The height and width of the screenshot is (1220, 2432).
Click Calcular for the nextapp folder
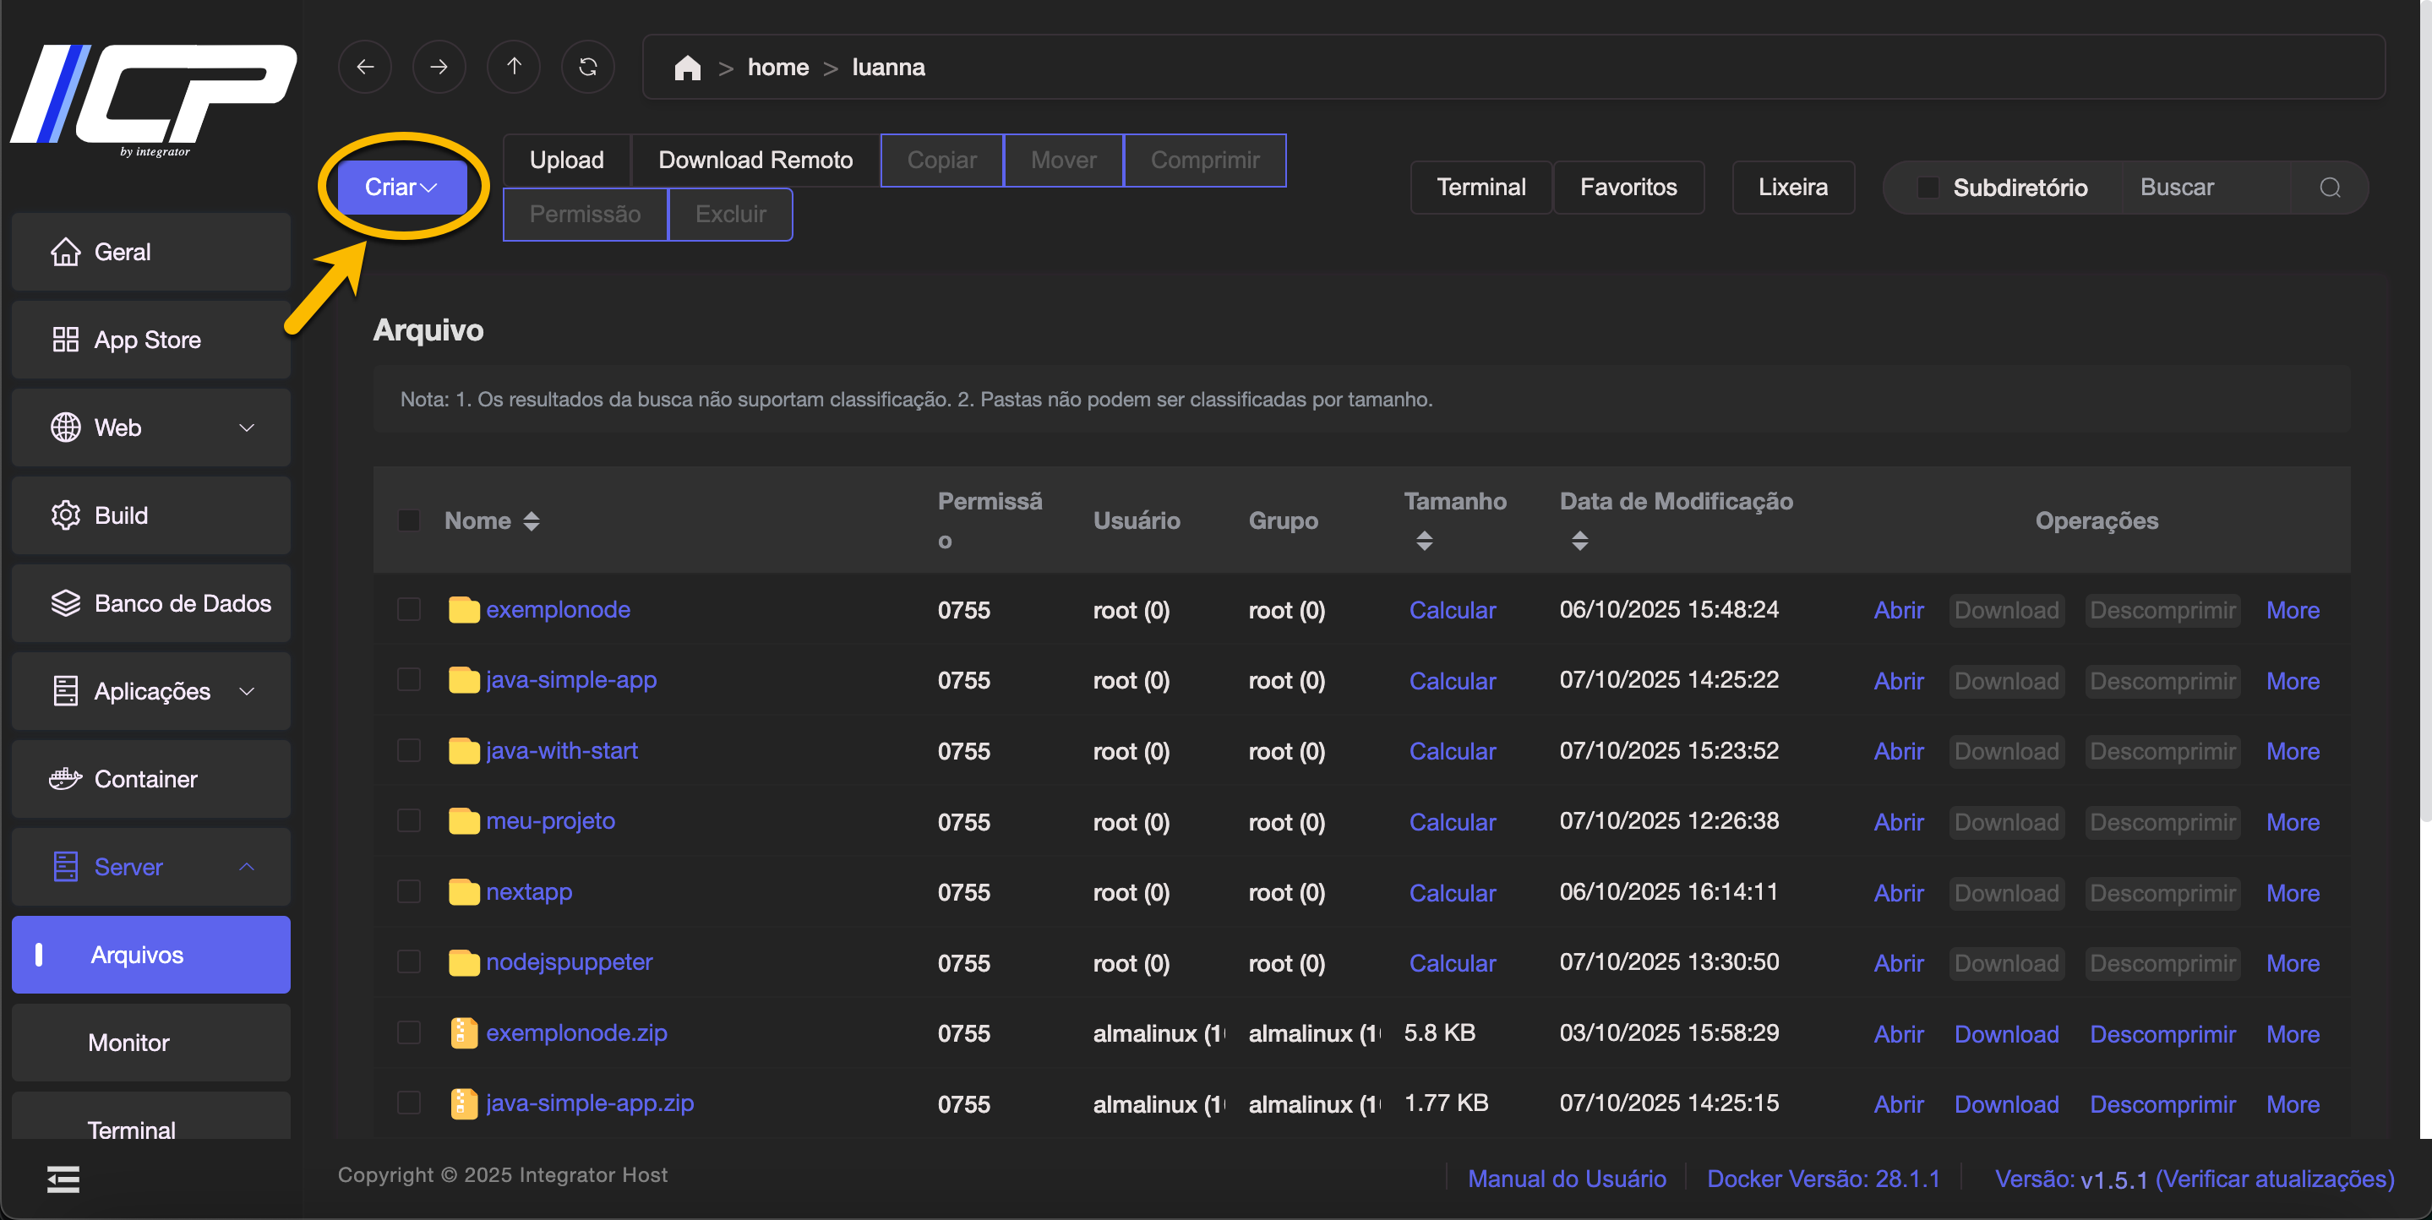click(1451, 892)
